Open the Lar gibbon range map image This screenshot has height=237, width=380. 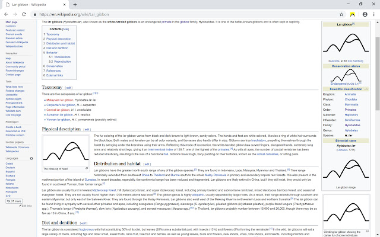[x=346, y=168]
